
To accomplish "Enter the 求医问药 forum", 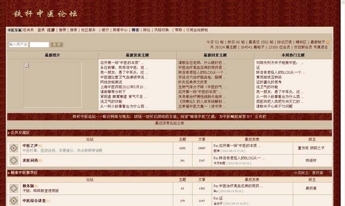I will click(x=30, y=160).
